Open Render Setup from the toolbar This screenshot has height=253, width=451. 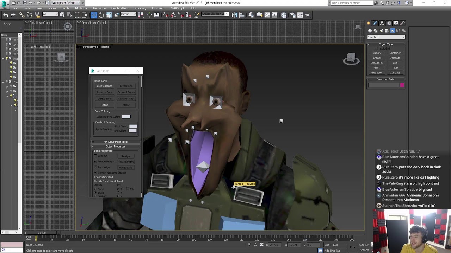[x=292, y=15]
